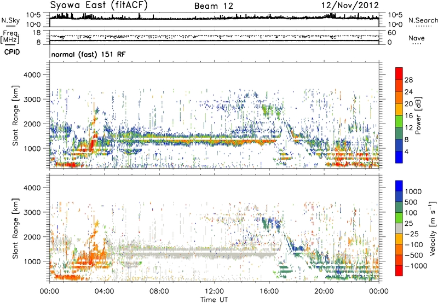The image size is (438, 303).
Task: Pick the red segment above 28 on Power colorbar
Action: coord(399,74)
